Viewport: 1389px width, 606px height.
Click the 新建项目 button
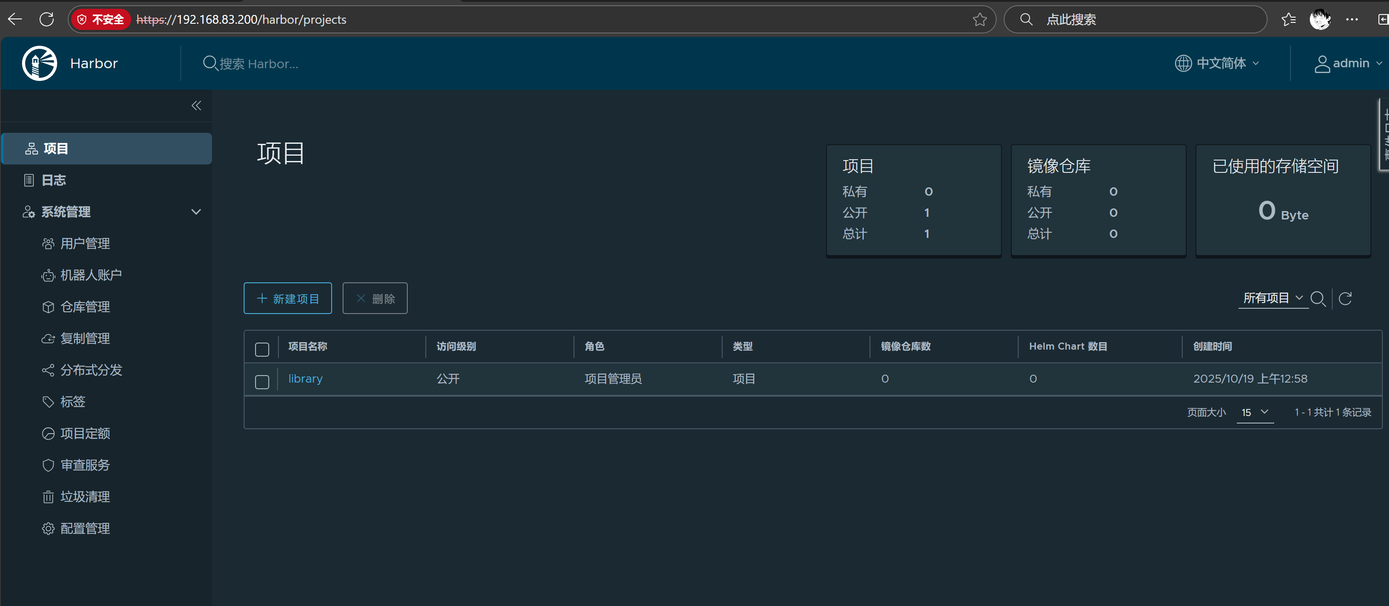287,298
